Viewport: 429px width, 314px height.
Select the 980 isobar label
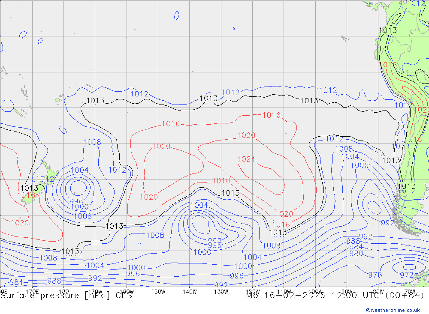click(356, 253)
